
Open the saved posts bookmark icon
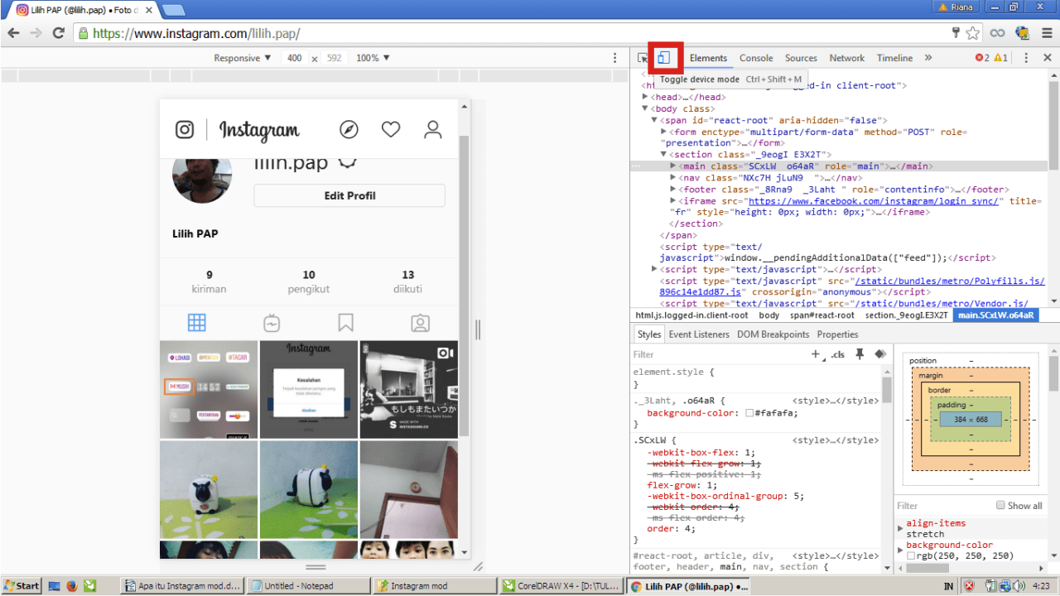345,322
